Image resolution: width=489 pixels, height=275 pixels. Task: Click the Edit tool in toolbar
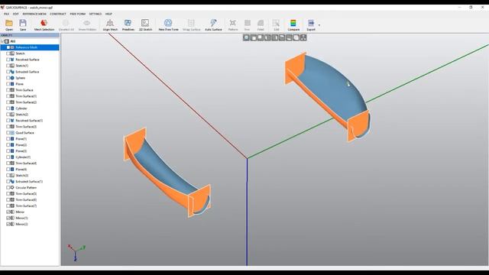(276, 24)
